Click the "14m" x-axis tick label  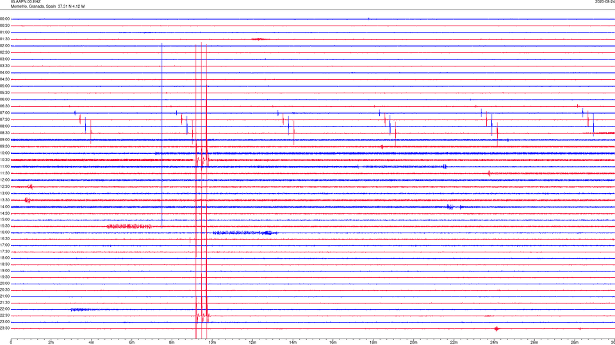[293, 342]
